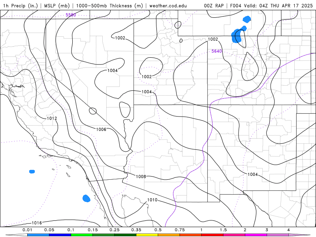The image size is (316, 237).
Task: Click the 1006 isobar label
Action: pos(101,130)
